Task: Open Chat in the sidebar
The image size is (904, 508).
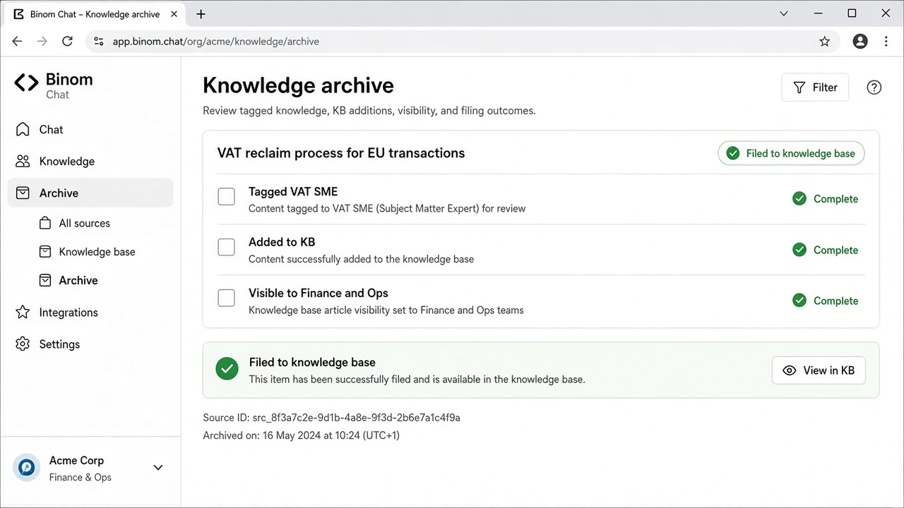Action: [x=90, y=130]
